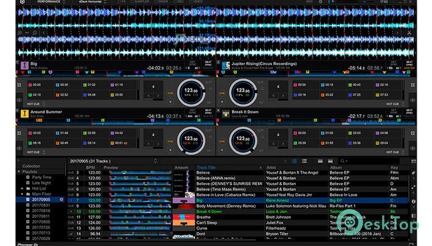The image size is (432, 246).
Task: Click the MIDI button in the top bar
Action: click(x=309, y=2)
